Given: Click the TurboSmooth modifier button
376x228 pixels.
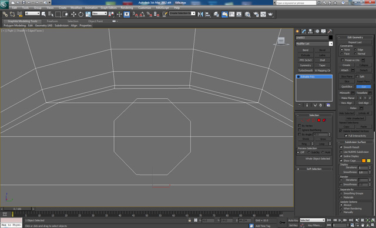Looking at the screenshot, I should (305, 71).
